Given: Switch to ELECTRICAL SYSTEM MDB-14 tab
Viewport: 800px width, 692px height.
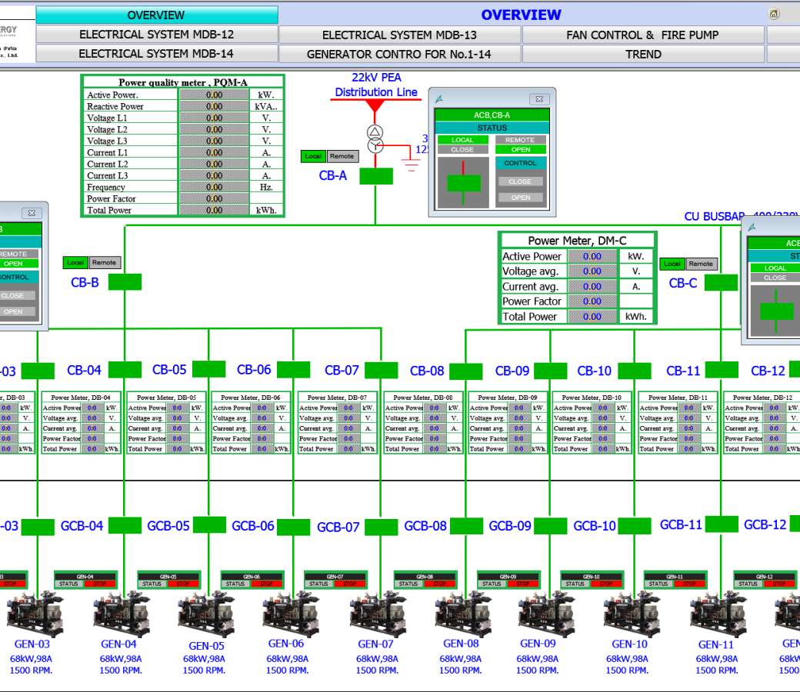Looking at the screenshot, I should click(156, 54).
